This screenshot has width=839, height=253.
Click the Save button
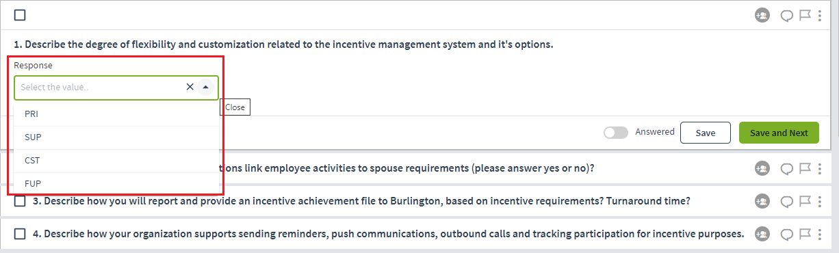click(706, 133)
